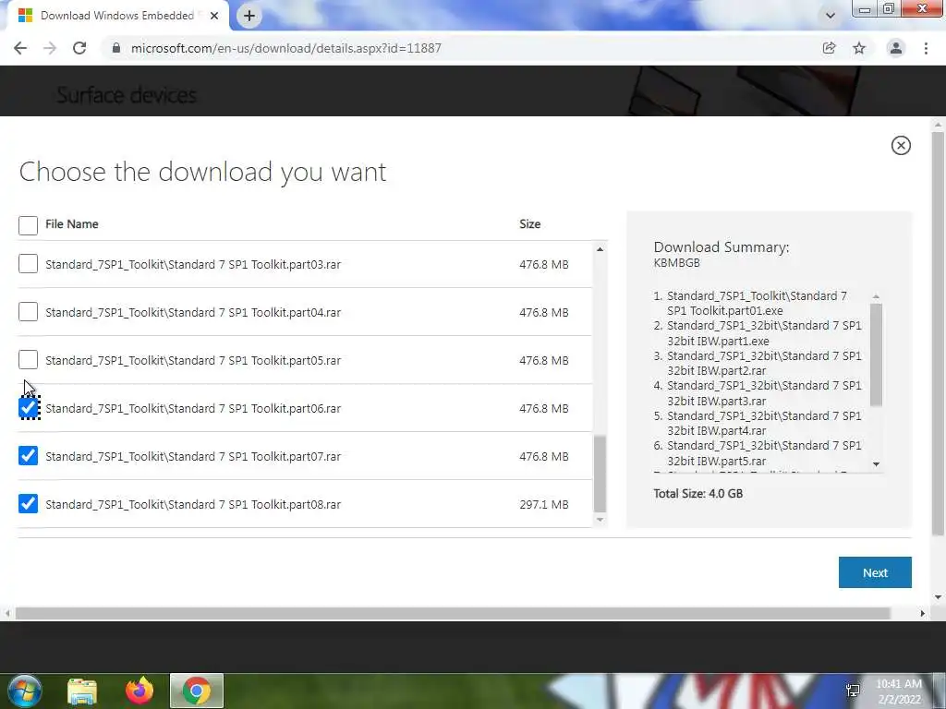946x709 pixels.
Task: Click the Toolkit.part06.rar file name
Action: [193, 409]
